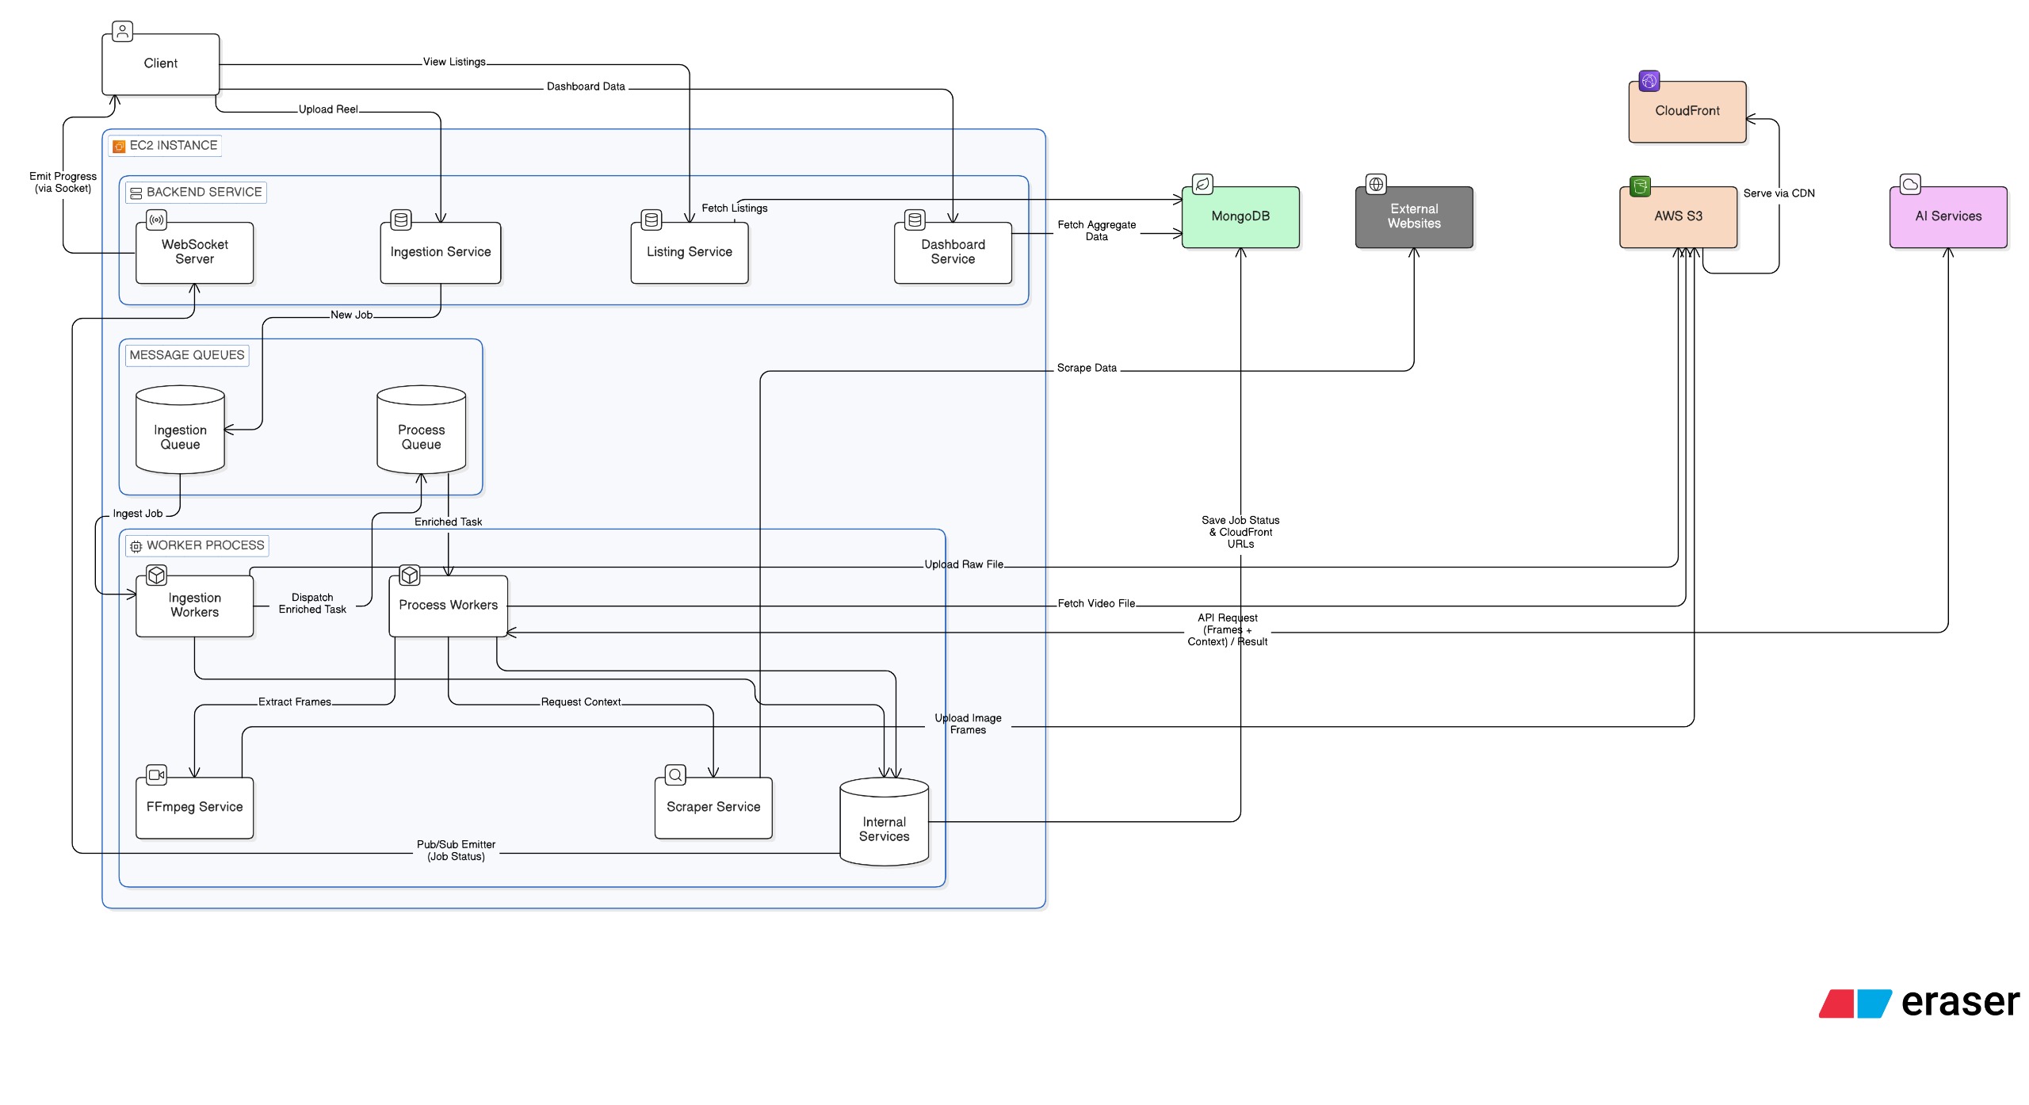Click the chip icon beside WORKER PROCESS
This screenshot has height=1105, width=2029.
[136, 546]
